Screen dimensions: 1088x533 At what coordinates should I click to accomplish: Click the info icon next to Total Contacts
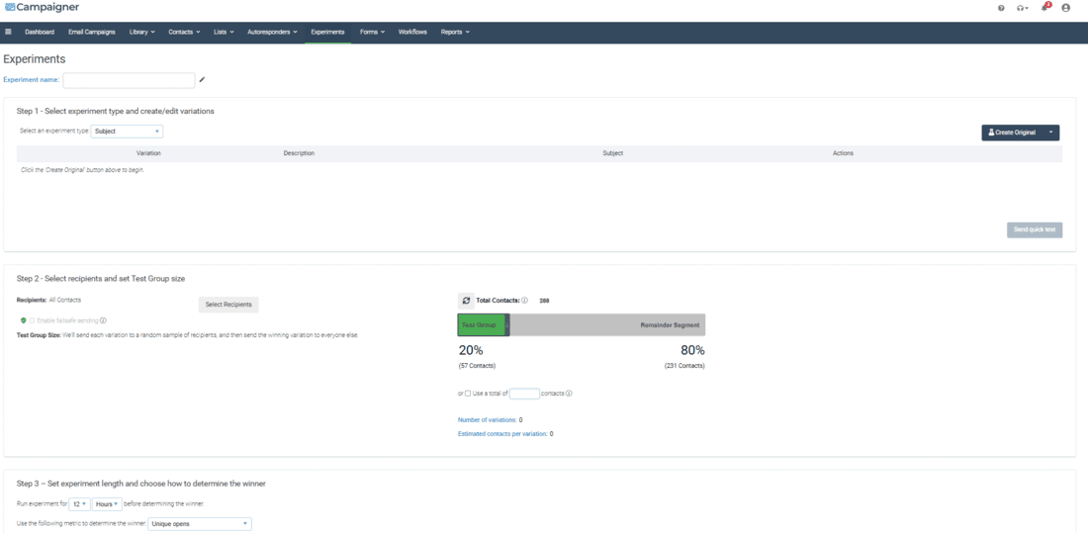tap(524, 301)
